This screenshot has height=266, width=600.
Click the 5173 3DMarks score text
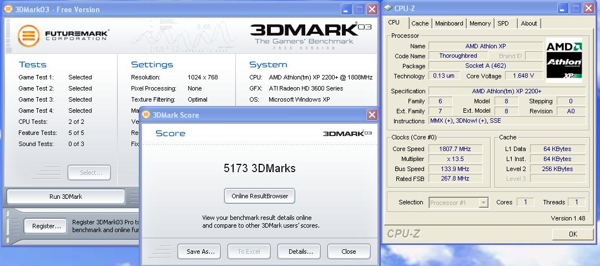coord(259,168)
